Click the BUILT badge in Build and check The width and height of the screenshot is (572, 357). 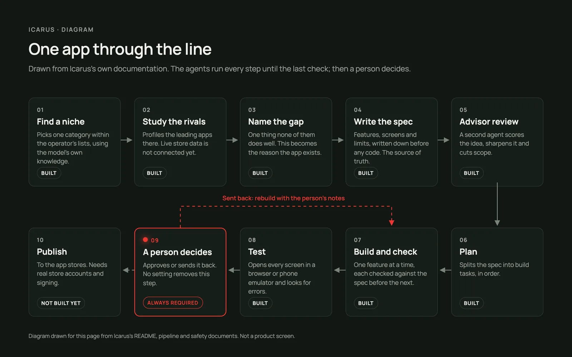(366, 303)
